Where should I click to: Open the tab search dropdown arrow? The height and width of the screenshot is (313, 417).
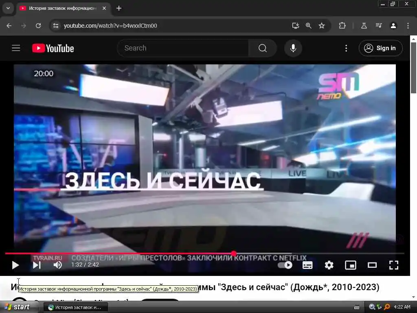pos(8,8)
